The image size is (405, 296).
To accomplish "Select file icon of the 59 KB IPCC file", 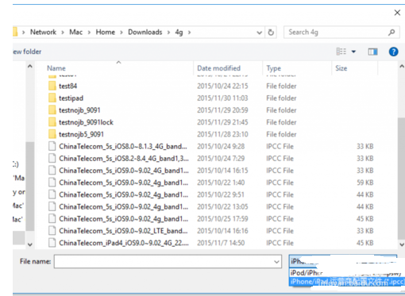I will (52, 183).
